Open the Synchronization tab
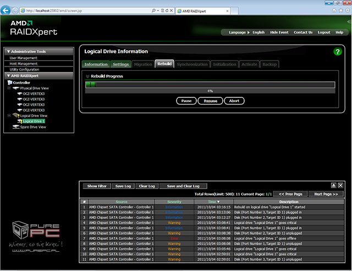This screenshot has height=271, width=352. (192, 64)
